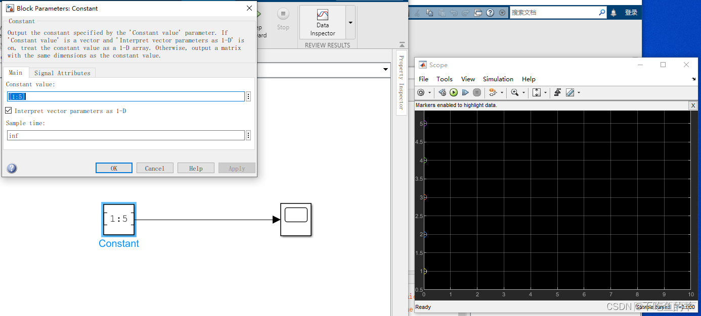Expand the Data Inspector dropdown arrow
The image size is (701, 316).
click(x=350, y=23)
